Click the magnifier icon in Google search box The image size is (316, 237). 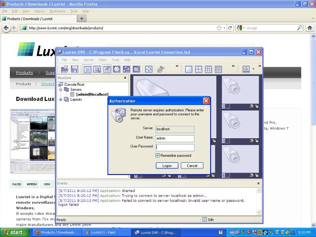click(x=300, y=28)
